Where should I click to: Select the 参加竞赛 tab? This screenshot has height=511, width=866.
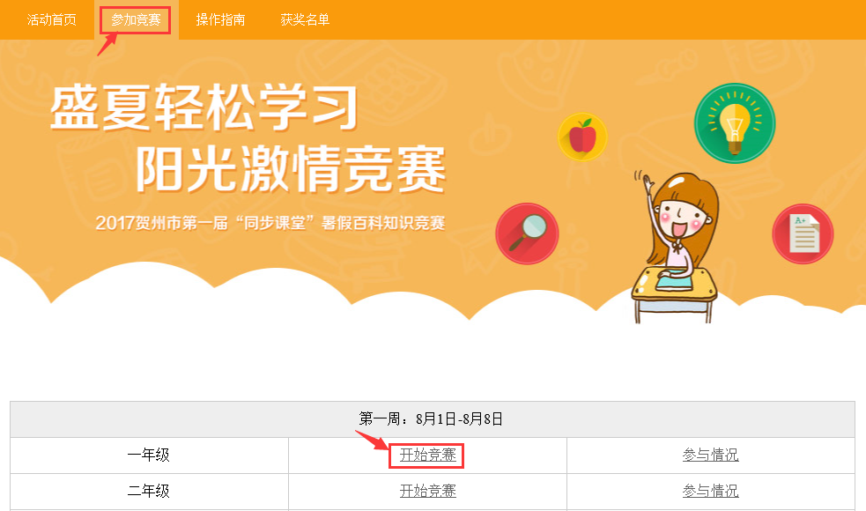136,20
